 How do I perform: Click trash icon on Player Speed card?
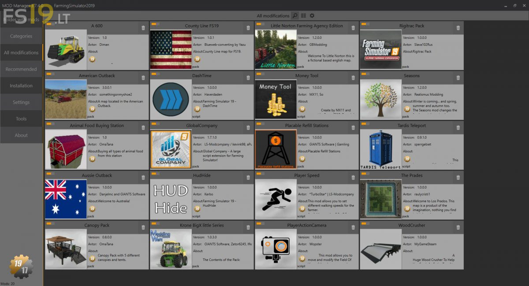[x=353, y=177]
